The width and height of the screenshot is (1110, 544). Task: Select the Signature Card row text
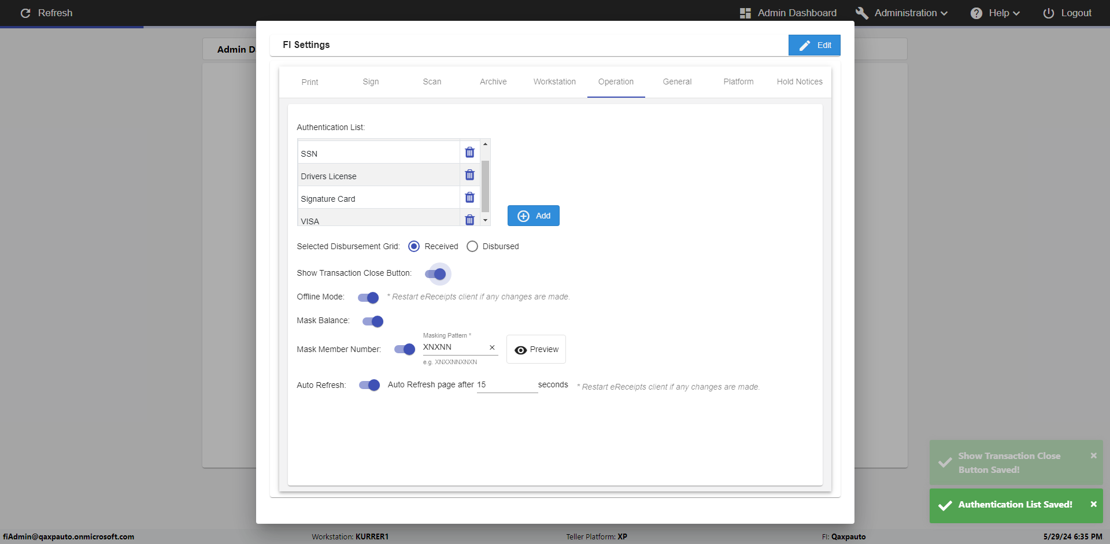(x=328, y=199)
